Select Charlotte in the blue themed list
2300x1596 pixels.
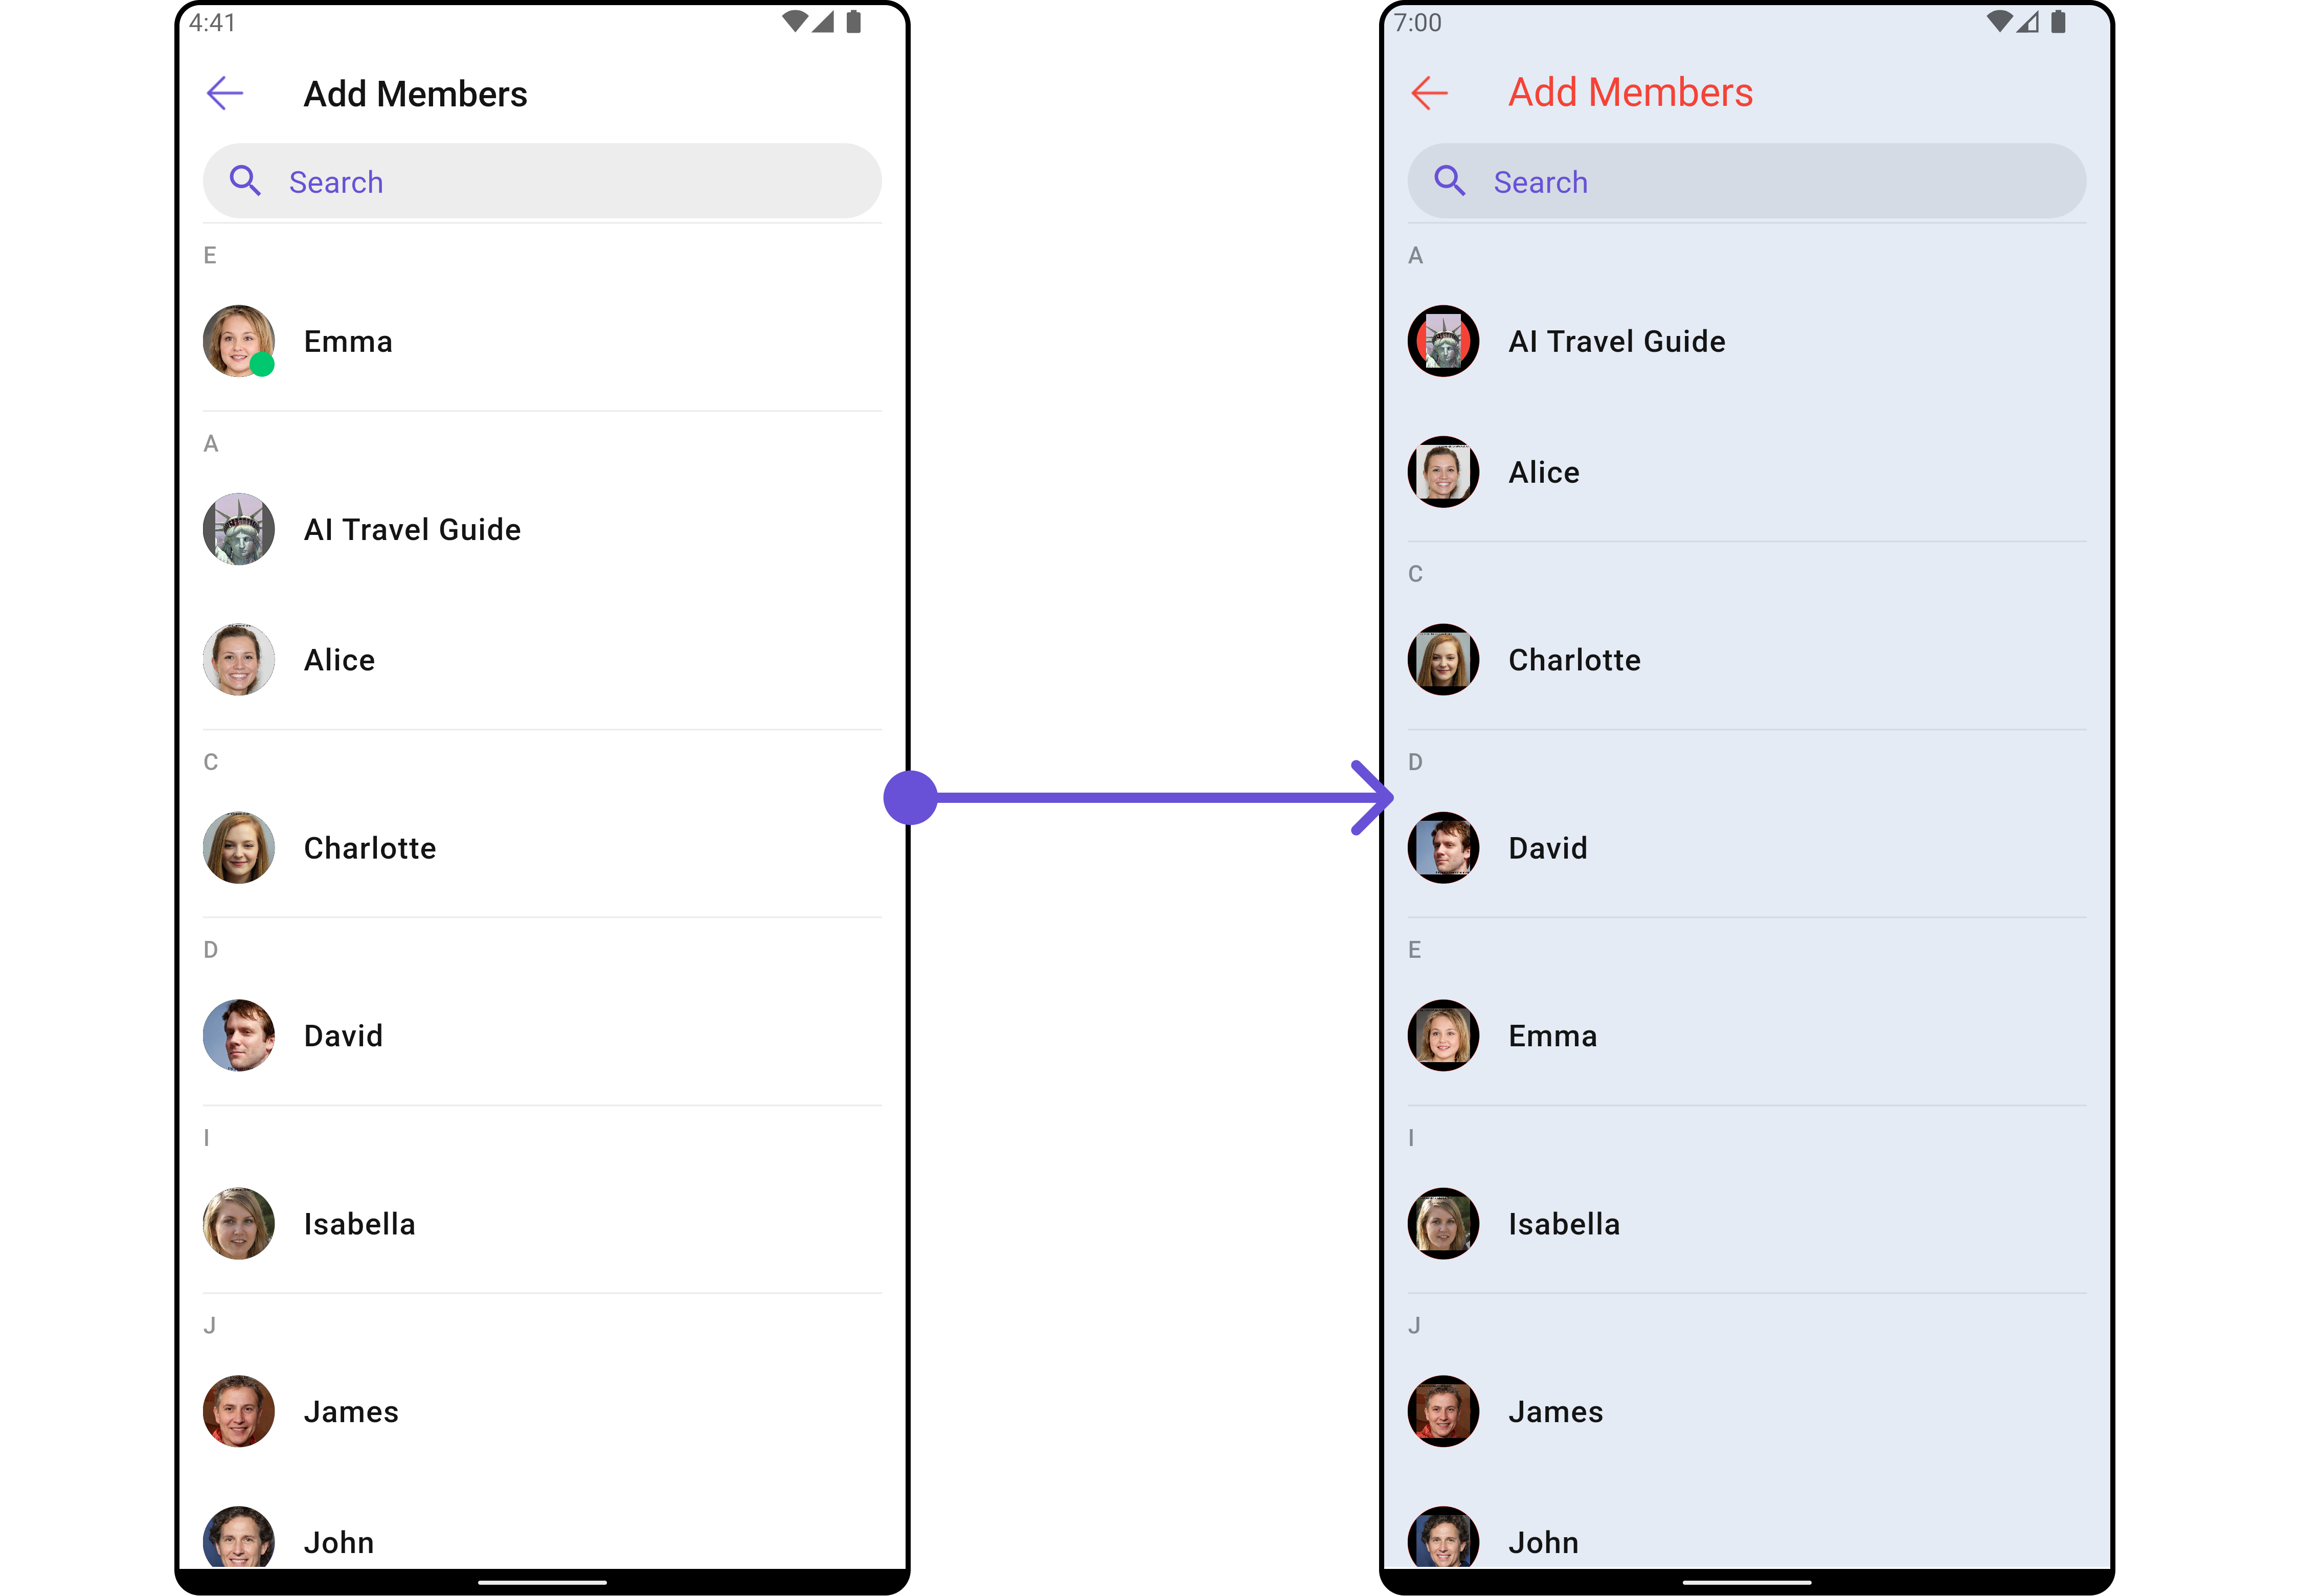pyautogui.click(x=1746, y=660)
